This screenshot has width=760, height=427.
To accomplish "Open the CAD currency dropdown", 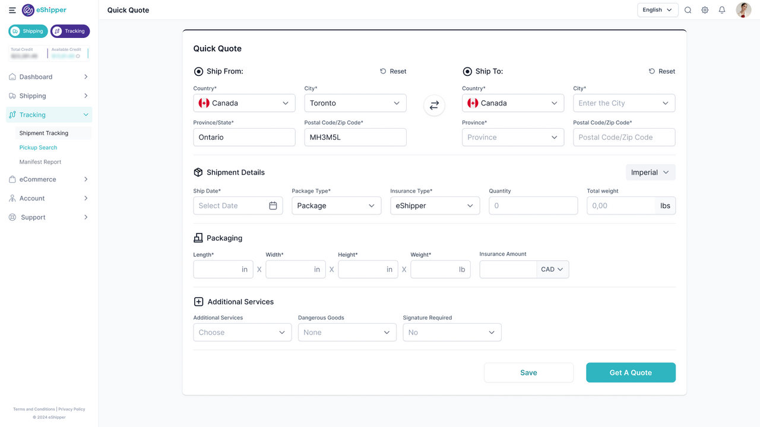I will (x=553, y=269).
